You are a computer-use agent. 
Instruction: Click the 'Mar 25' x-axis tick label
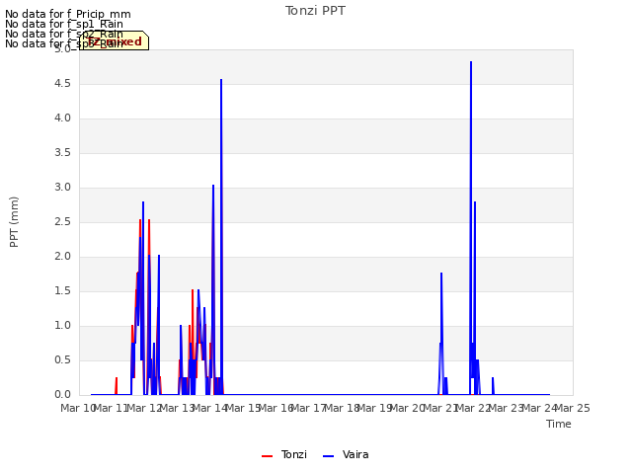573,408
